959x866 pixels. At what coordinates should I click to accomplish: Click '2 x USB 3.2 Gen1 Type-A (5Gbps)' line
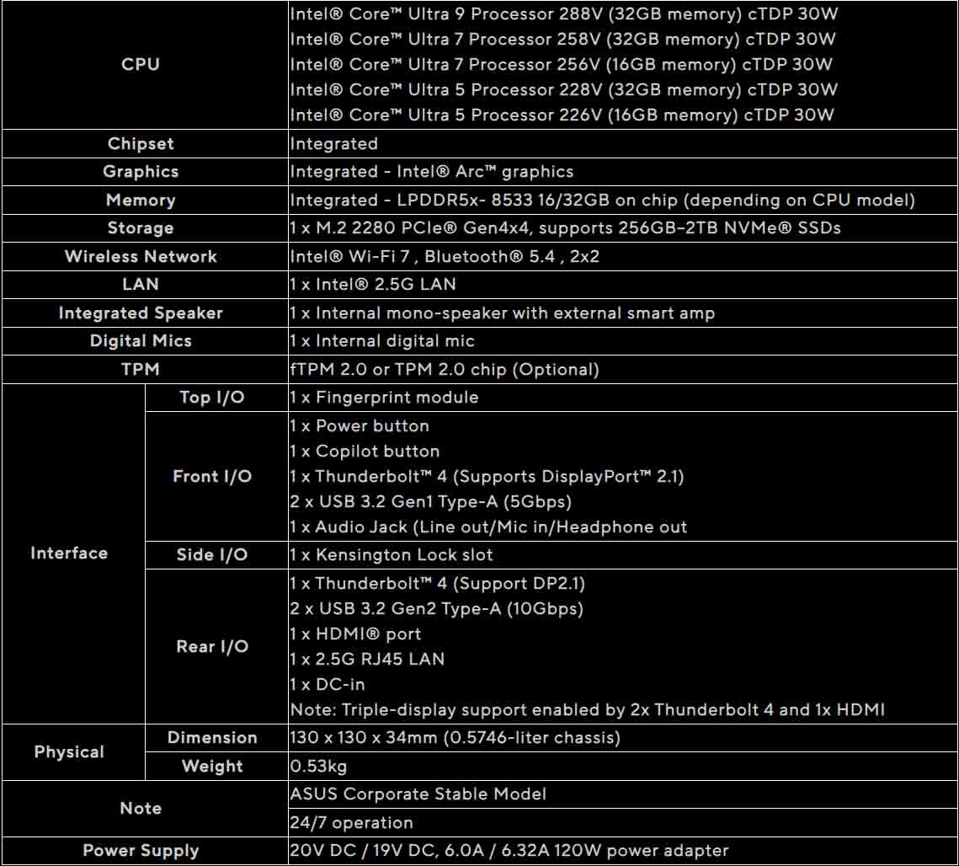[430, 502]
